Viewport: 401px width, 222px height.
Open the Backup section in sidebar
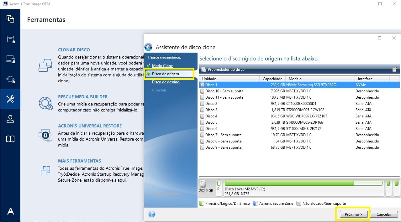click(10, 18)
